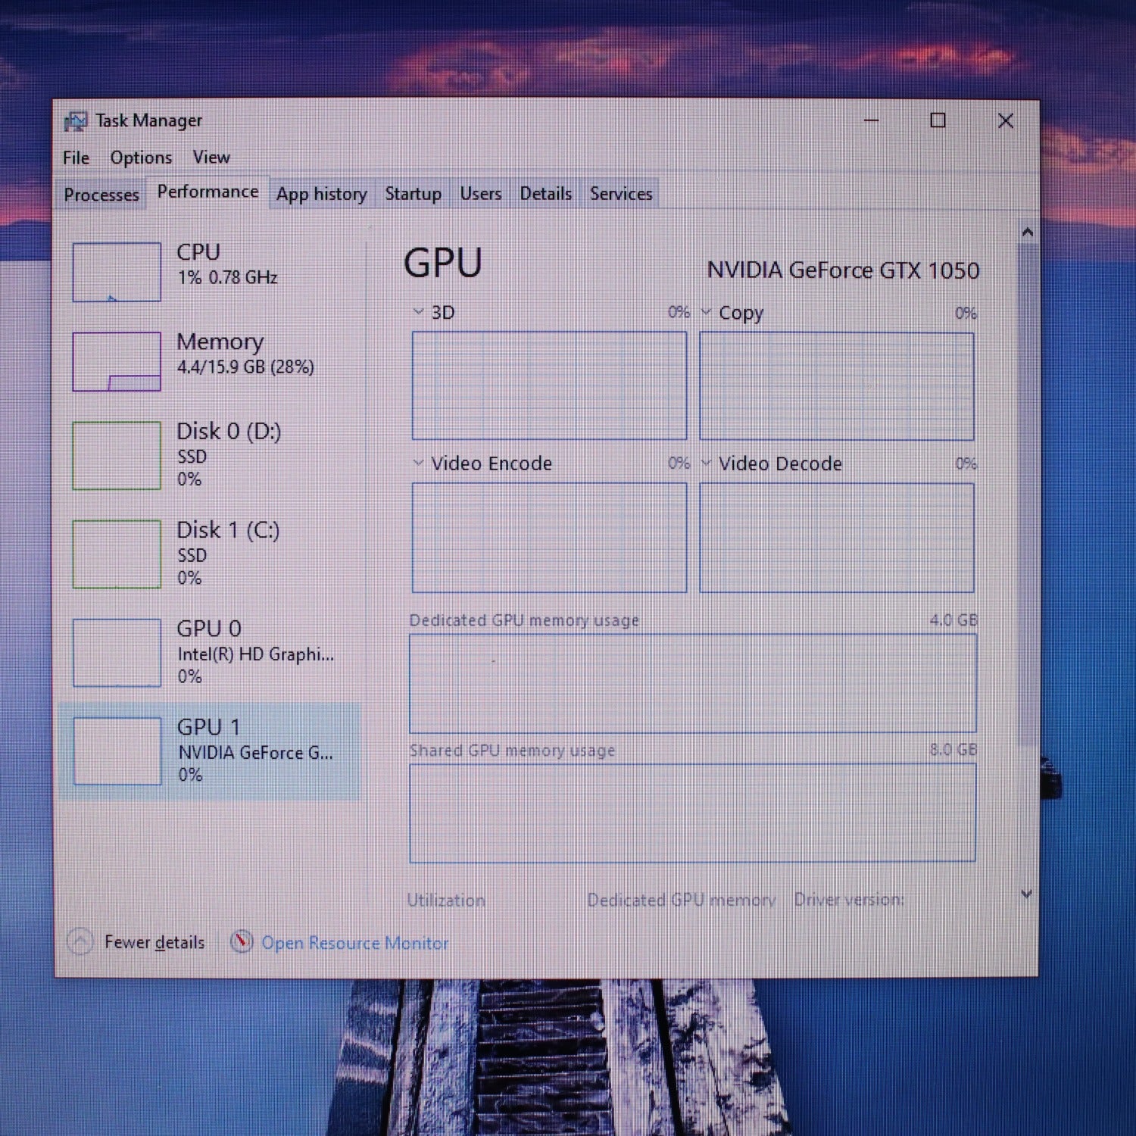Viewport: 1136px width, 1136px height.
Task: Click the Memory '4.4/15.9 GB (28%)' text
Action: point(245,367)
